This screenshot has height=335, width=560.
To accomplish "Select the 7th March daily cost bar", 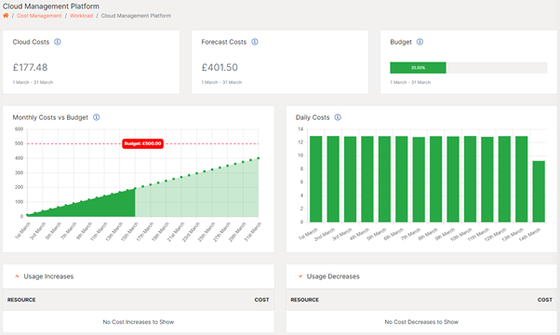I will tap(419, 180).
